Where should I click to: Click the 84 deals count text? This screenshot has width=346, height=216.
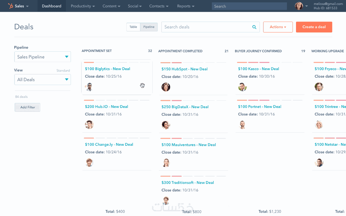click(x=21, y=97)
